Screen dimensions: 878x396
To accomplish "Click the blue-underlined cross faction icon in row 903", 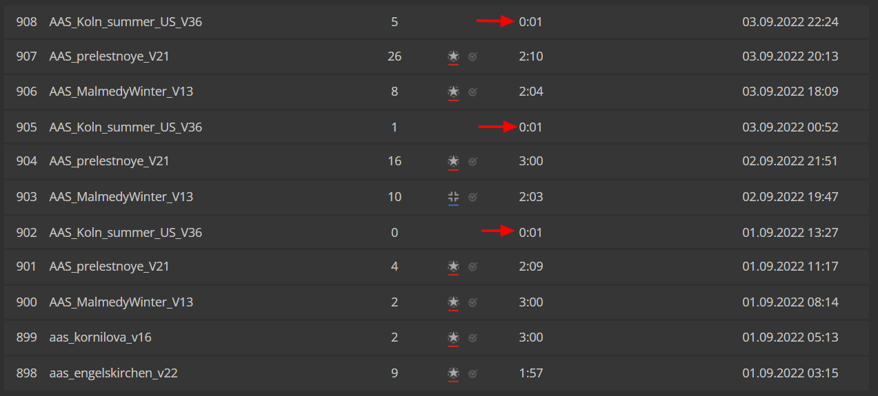I will [453, 197].
